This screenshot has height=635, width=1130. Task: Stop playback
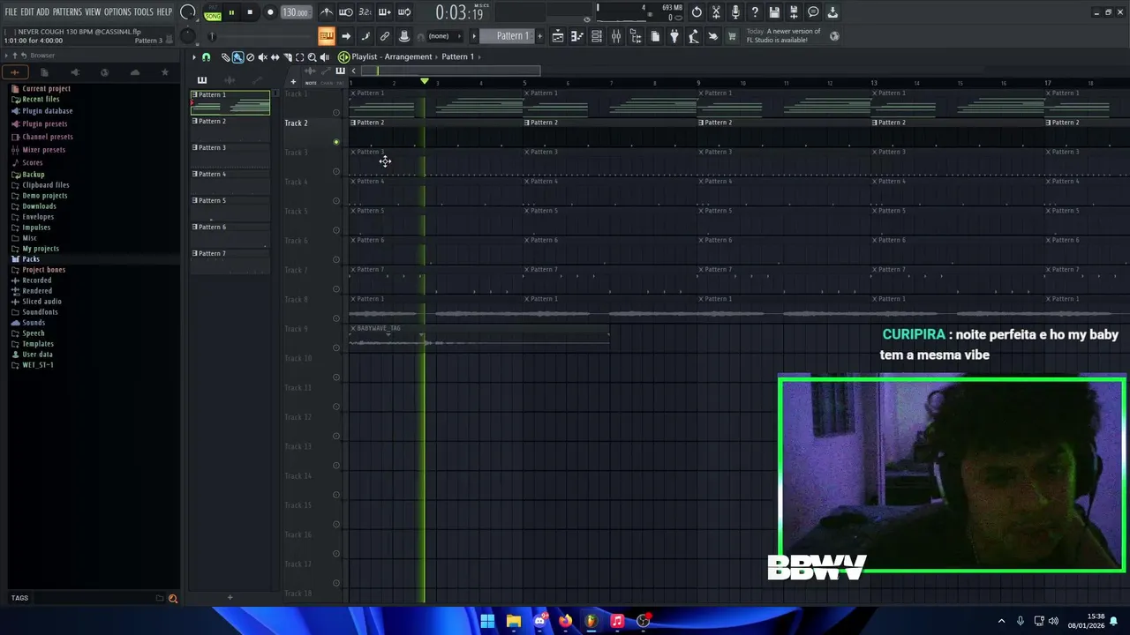(x=250, y=12)
